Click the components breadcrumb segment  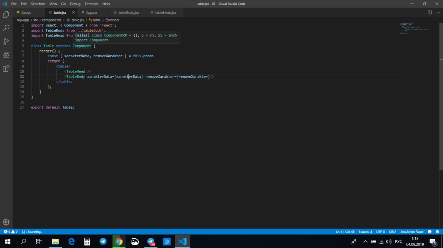click(x=52, y=20)
